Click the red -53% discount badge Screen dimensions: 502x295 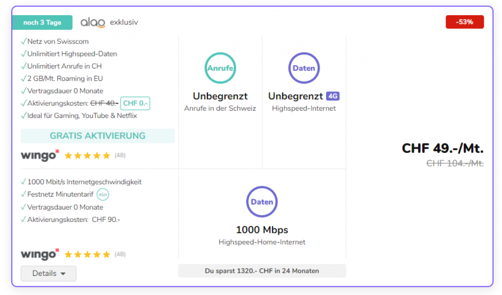pos(464,22)
